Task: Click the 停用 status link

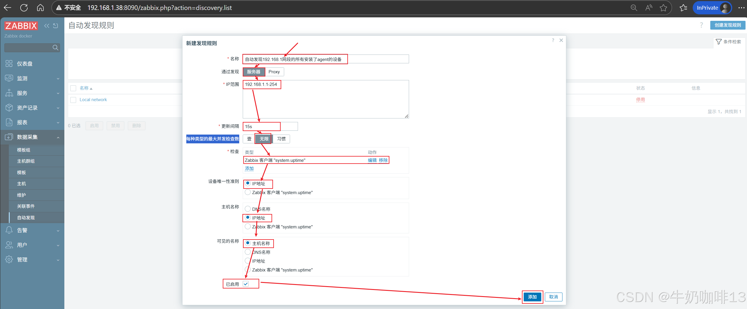Action: tap(640, 100)
